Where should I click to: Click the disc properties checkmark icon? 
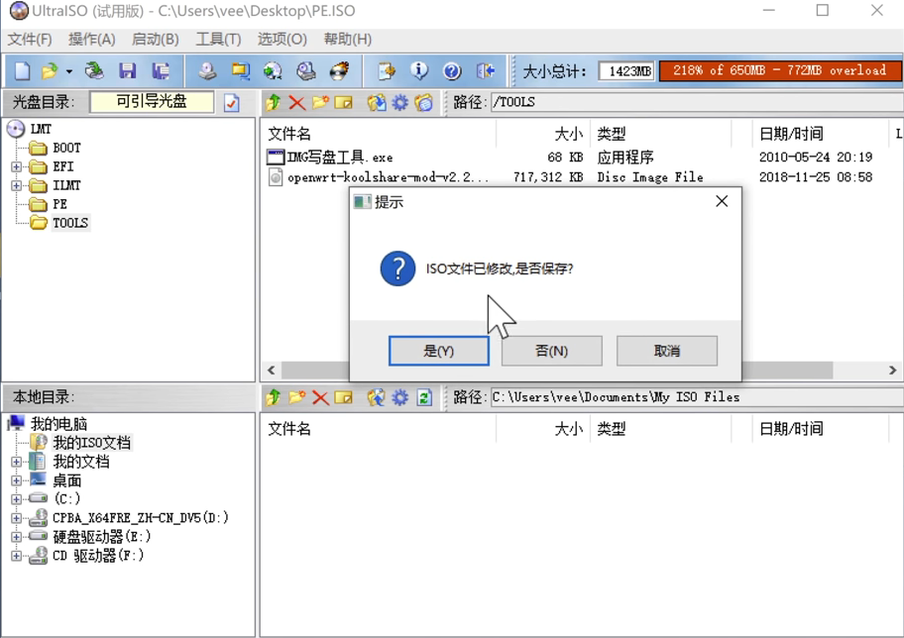tap(232, 103)
